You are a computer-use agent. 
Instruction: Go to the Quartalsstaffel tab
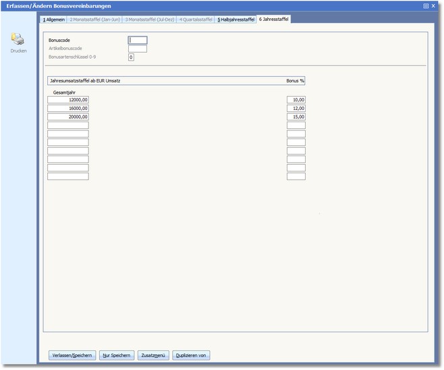(x=196, y=20)
